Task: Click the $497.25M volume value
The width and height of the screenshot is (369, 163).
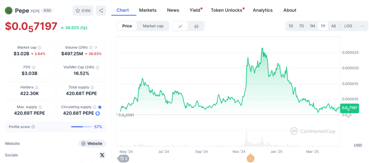Action: click(72, 54)
